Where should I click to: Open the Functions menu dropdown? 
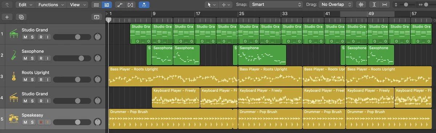pyautogui.click(x=51, y=5)
